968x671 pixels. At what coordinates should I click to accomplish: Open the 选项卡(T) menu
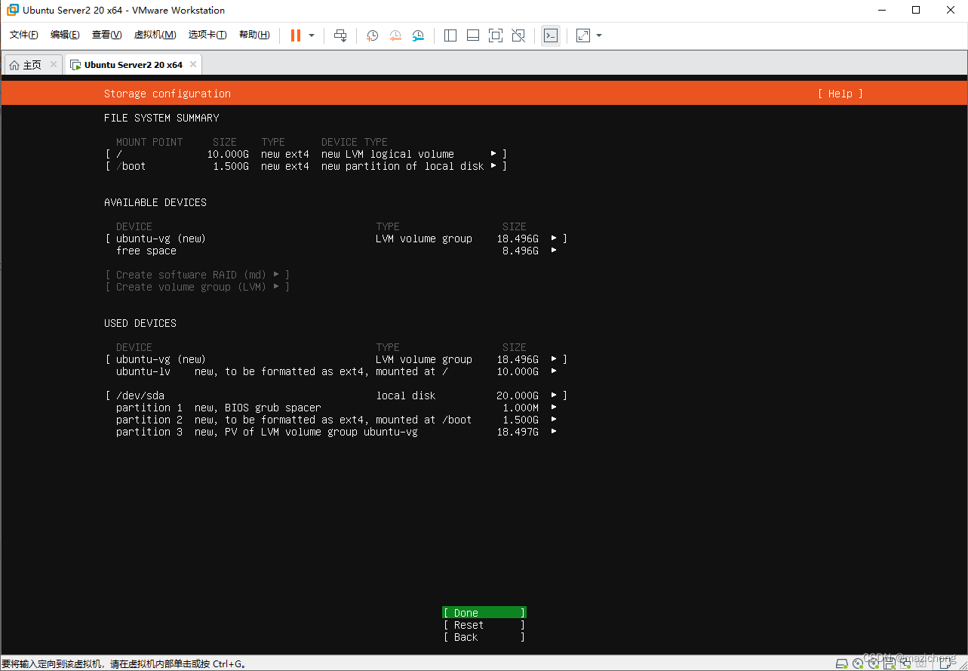(207, 35)
